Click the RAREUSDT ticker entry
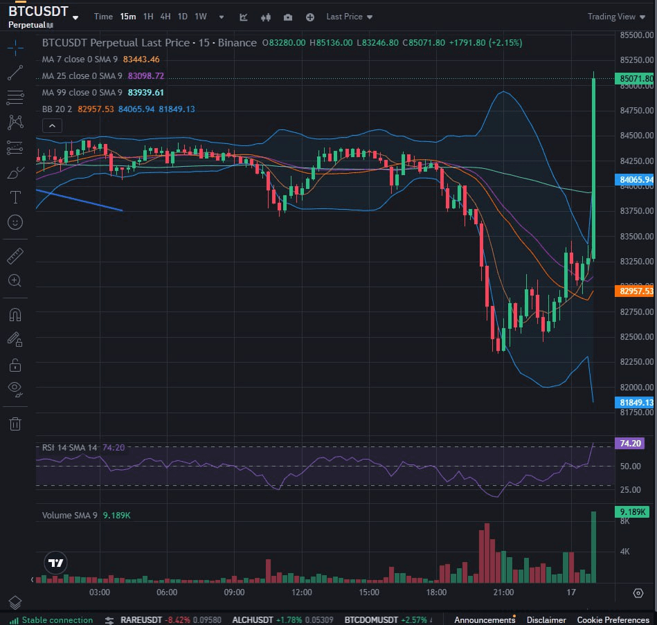This screenshot has height=625, width=657. pyautogui.click(x=171, y=619)
